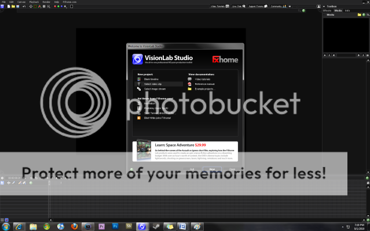Toggle the blue channel dot
Image resolution: width=370 pixels, height=231 pixels.
pyautogui.click(x=61, y=6)
